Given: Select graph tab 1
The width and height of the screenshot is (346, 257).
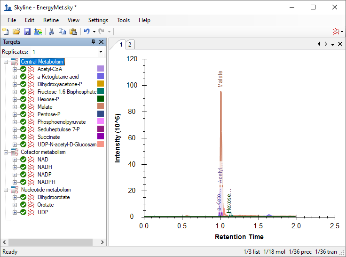Looking at the screenshot, I should point(121,45).
